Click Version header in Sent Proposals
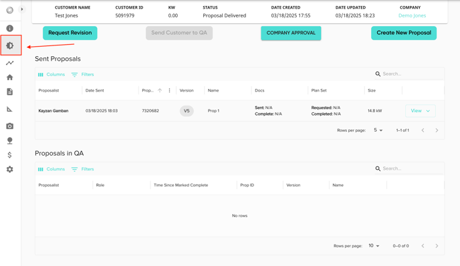 (187, 90)
